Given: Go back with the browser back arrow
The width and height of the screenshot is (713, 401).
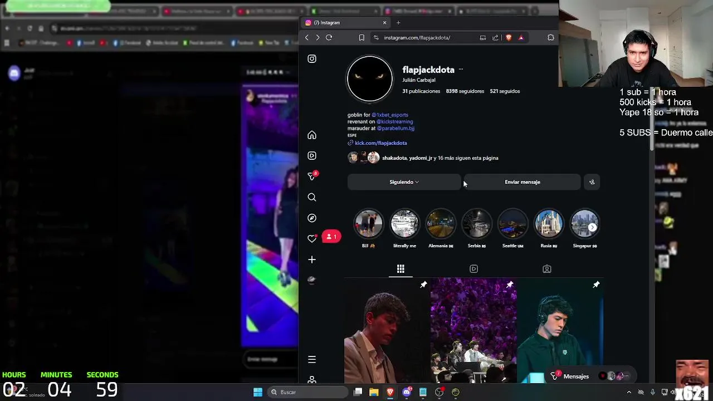Looking at the screenshot, I should (306, 37).
